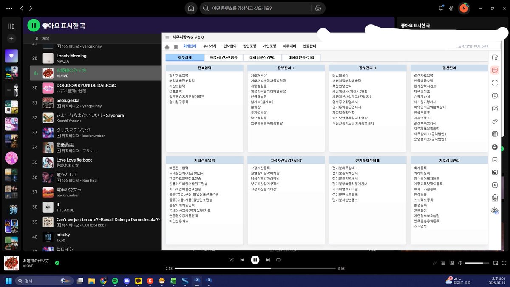The height and width of the screenshot is (287, 510).
Task: Open the Spotify queue icon
Action: click(443, 263)
